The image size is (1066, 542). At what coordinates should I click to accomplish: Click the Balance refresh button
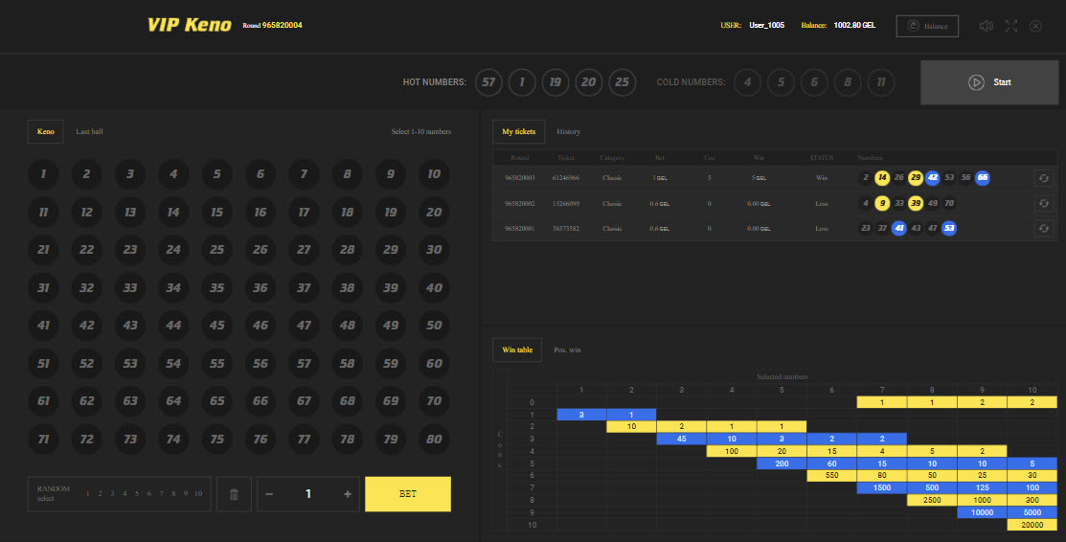927,26
